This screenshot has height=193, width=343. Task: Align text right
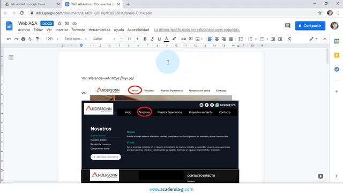(x=224, y=39)
